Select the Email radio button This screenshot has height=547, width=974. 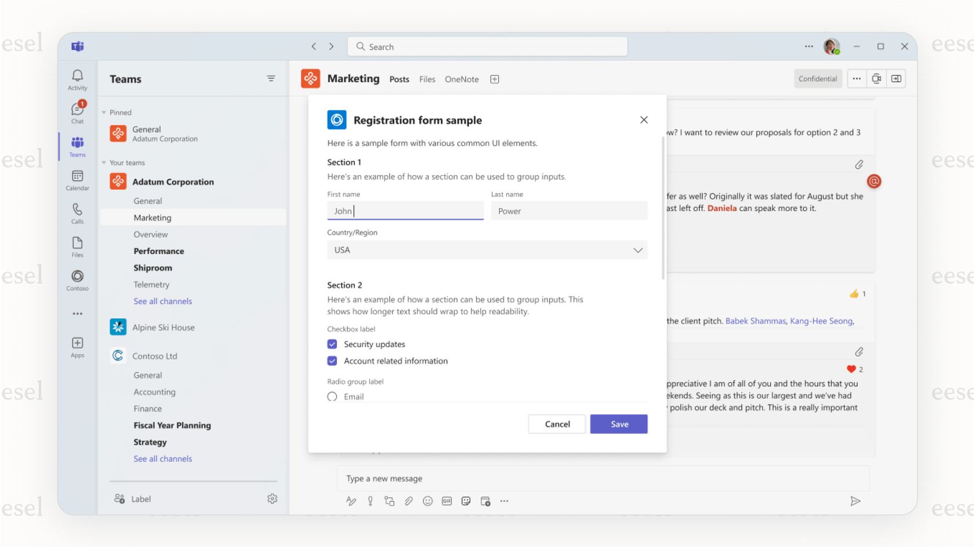332,397
